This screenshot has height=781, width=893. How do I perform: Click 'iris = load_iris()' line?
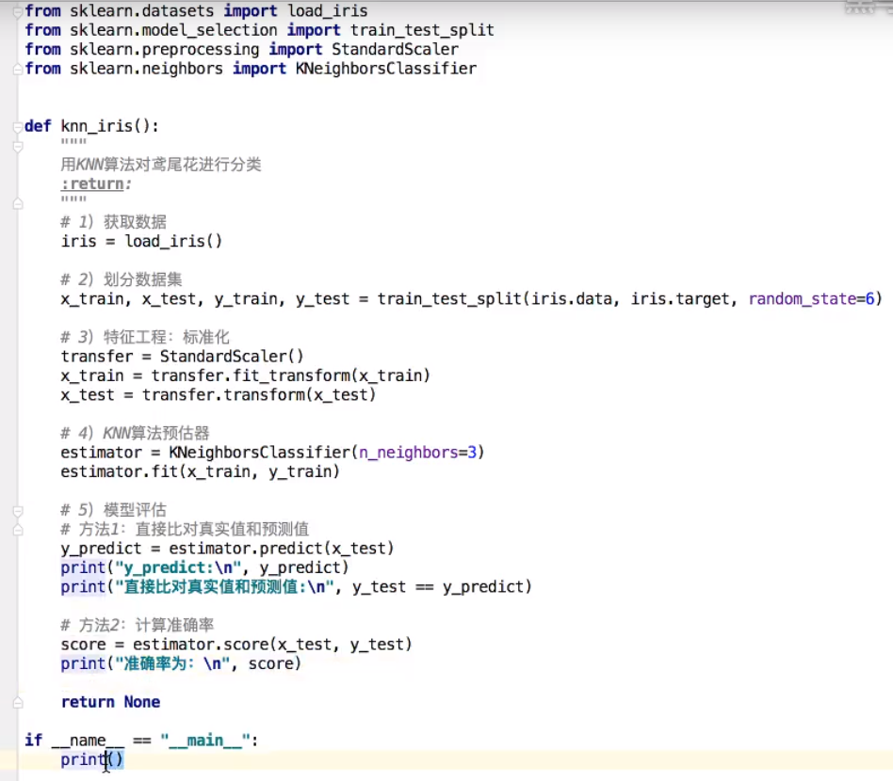pyautogui.click(x=141, y=241)
